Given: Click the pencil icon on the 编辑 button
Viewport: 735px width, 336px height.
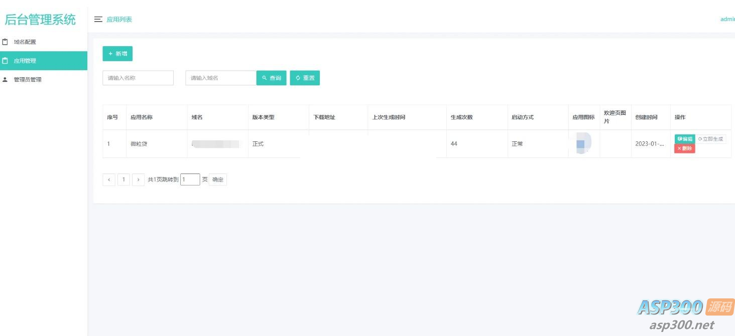Looking at the screenshot, I should 679,138.
